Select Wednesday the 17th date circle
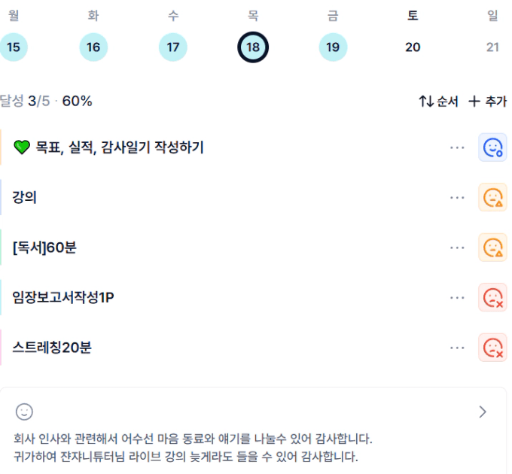This screenshot has width=512, height=474. pos(173,47)
